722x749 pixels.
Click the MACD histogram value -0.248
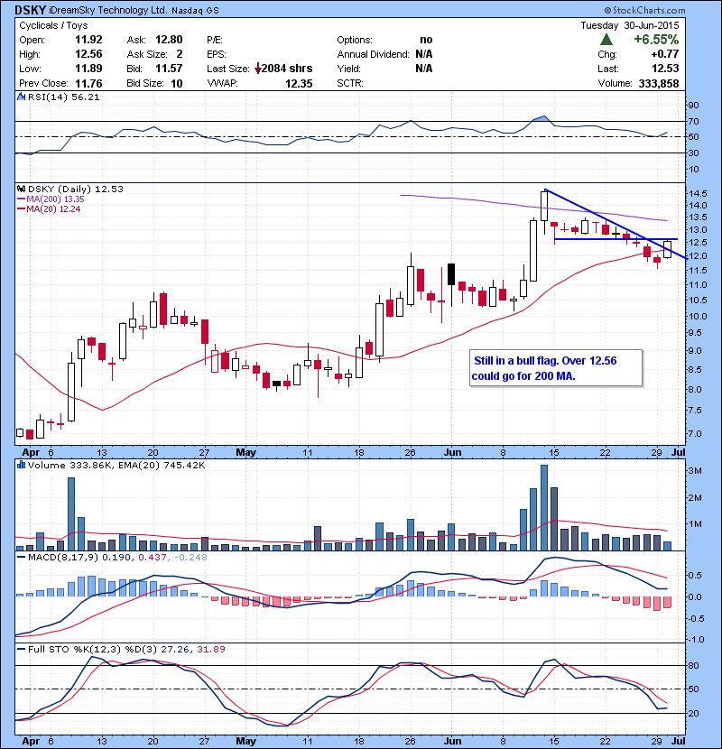tap(190, 557)
